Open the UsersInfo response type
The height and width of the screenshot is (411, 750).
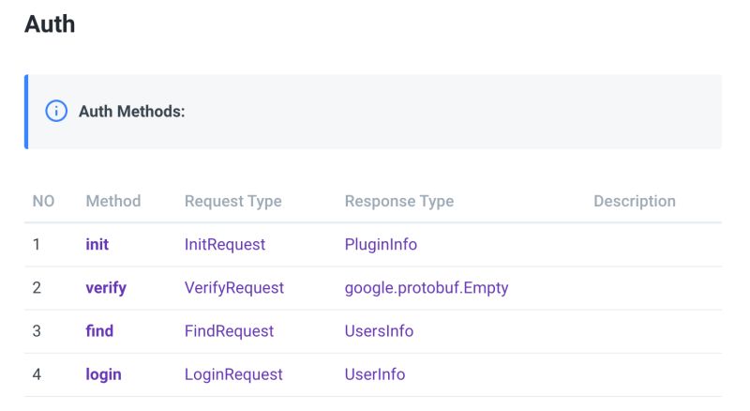tap(379, 331)
